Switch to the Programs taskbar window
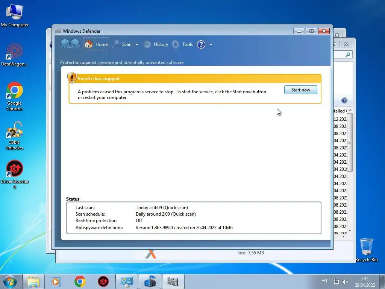The width and height of the screenshot is (385, 289). 150,281
